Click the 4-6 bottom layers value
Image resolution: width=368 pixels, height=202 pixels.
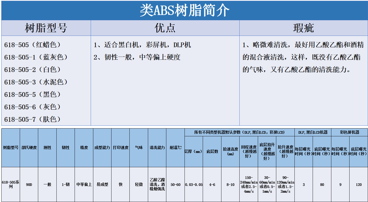(x=212, y=185)
